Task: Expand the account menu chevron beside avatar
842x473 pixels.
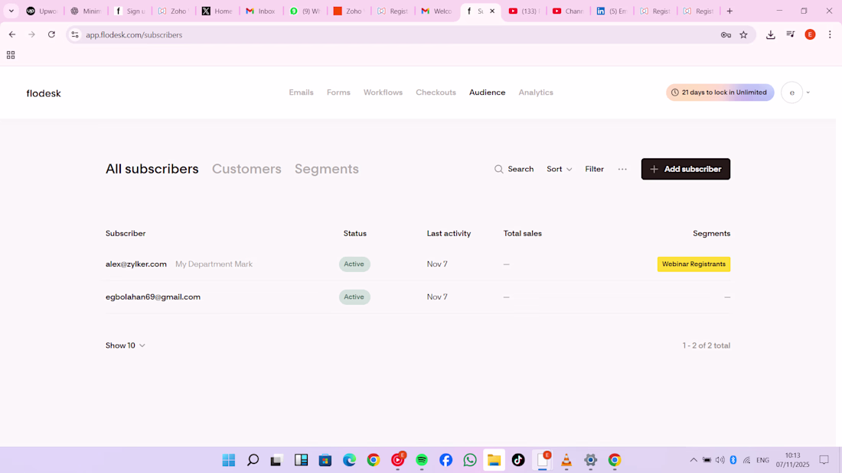Action: (808, 92)
